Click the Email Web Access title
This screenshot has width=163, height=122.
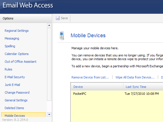tap(28, 5)
